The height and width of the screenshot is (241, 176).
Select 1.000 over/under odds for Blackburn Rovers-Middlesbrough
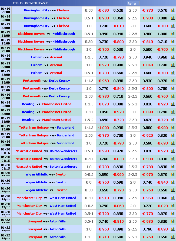click(x=162, y=34)
